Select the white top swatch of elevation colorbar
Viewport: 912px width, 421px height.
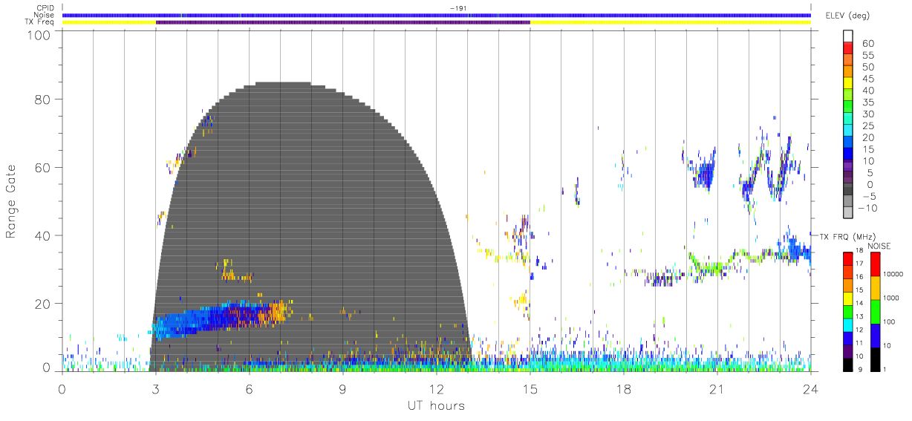pyautogui.click(x=849, y=35)
